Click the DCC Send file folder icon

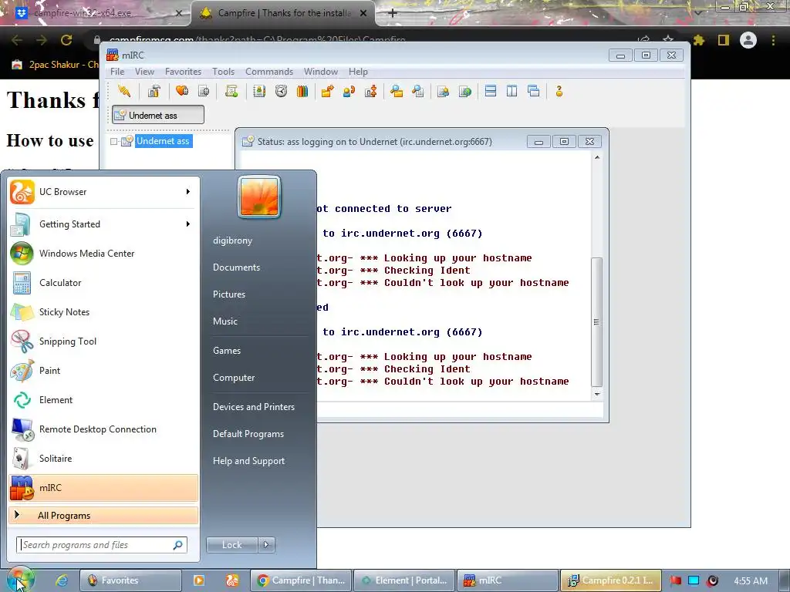click(x=327, y=91)
